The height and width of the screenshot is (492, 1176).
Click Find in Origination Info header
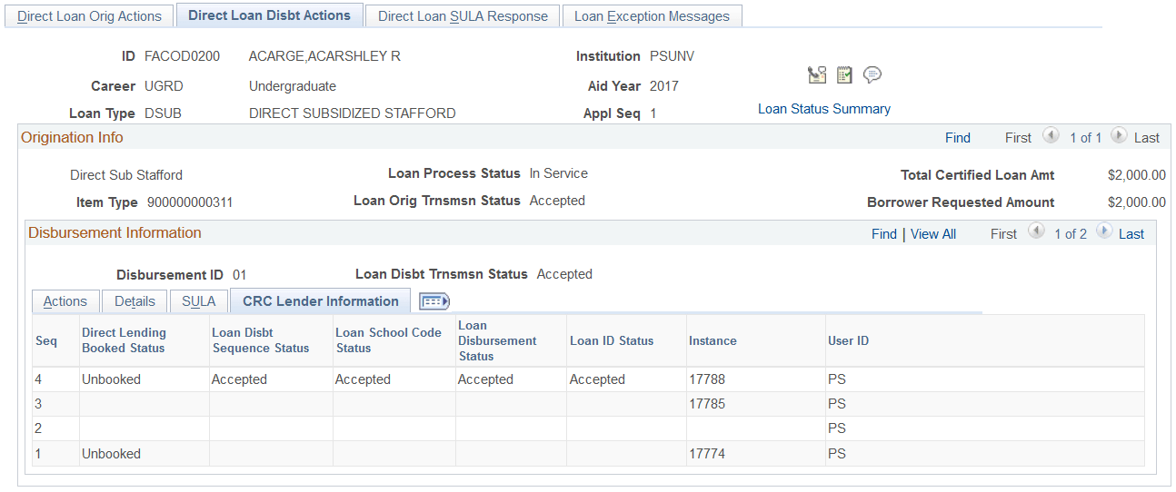click(958, 138)
